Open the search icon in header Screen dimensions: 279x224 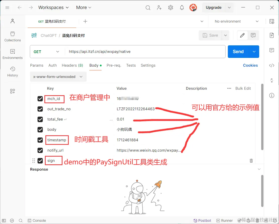(x=148, y=8)
